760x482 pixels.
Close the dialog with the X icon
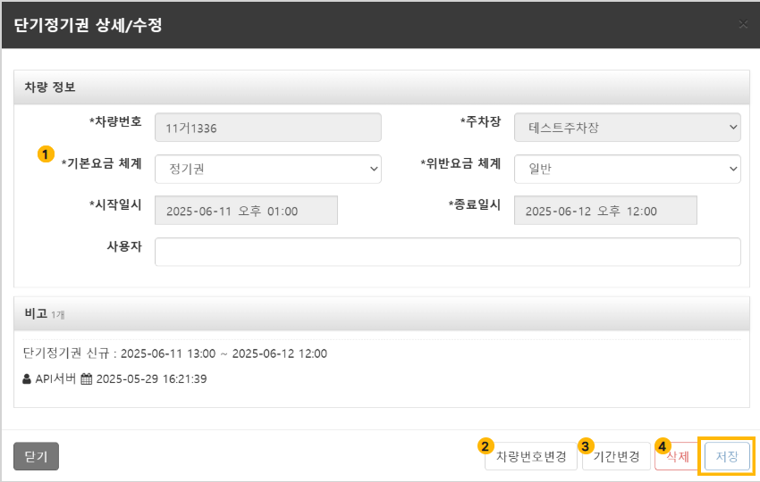click(742, 24)
